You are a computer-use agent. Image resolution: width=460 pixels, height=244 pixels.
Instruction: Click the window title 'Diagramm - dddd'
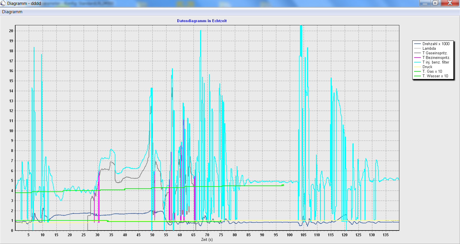coord(24,3)
